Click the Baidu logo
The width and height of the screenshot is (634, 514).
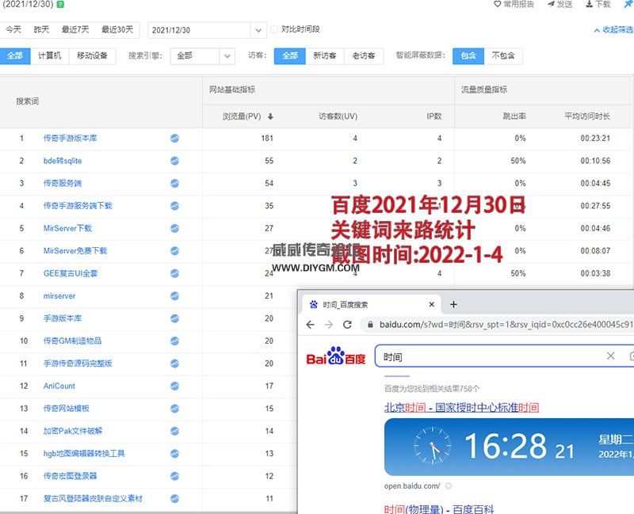335,356
